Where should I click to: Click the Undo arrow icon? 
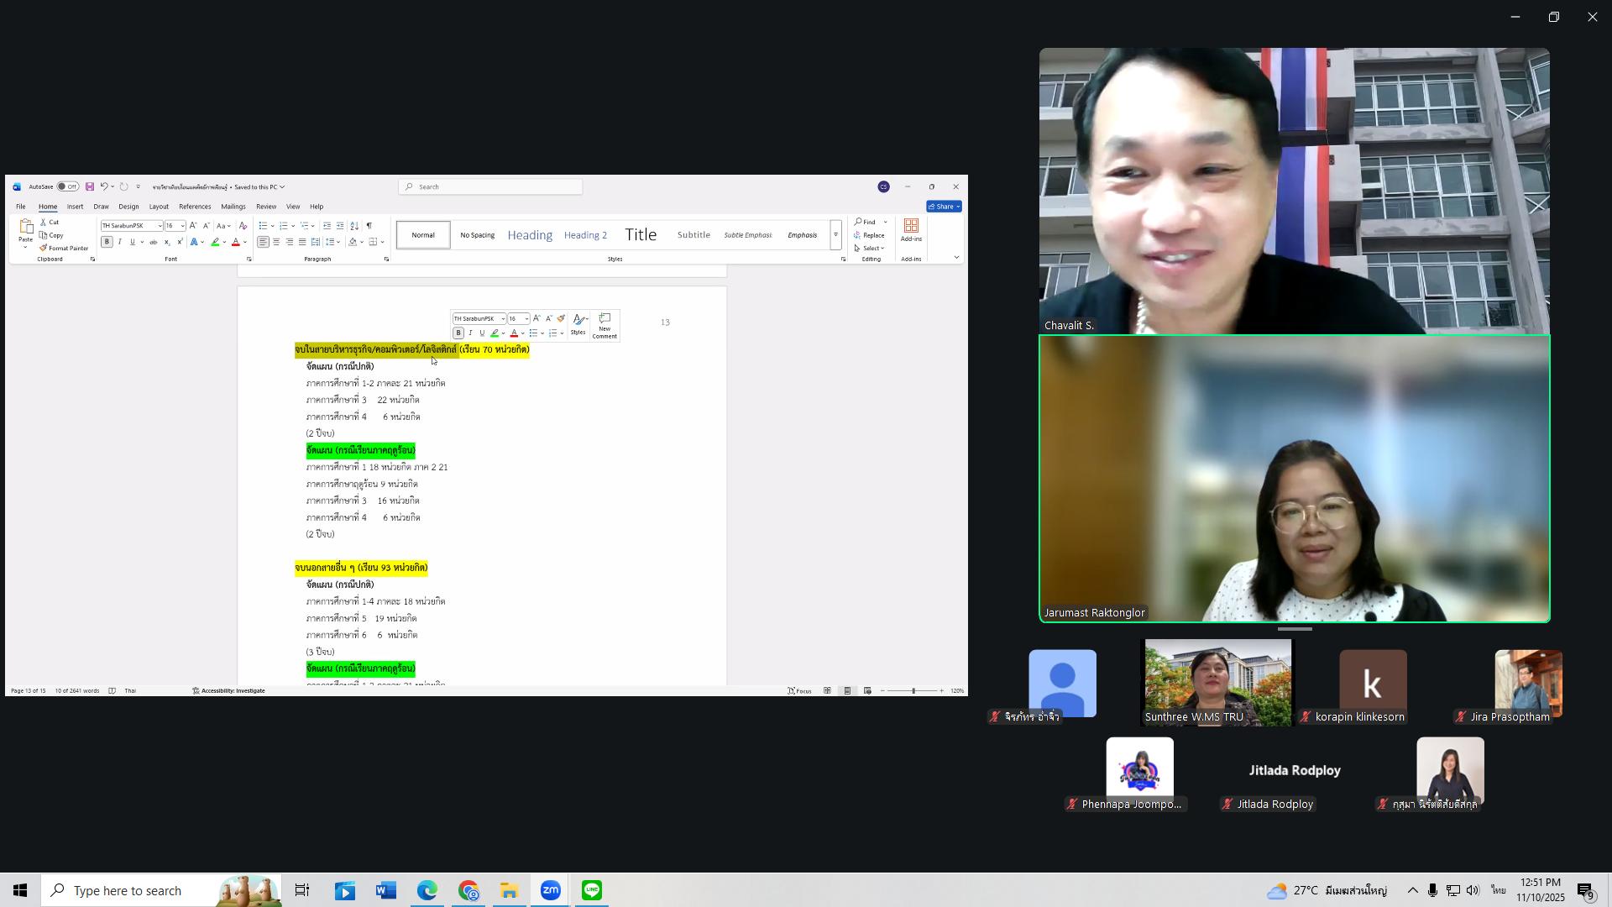click(103, 187)
